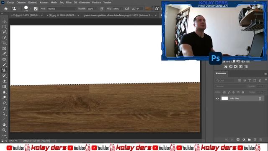The width and height of the screenshot is (268, 151).
Task: Select the History Brush tool
Action: point(4,75)
